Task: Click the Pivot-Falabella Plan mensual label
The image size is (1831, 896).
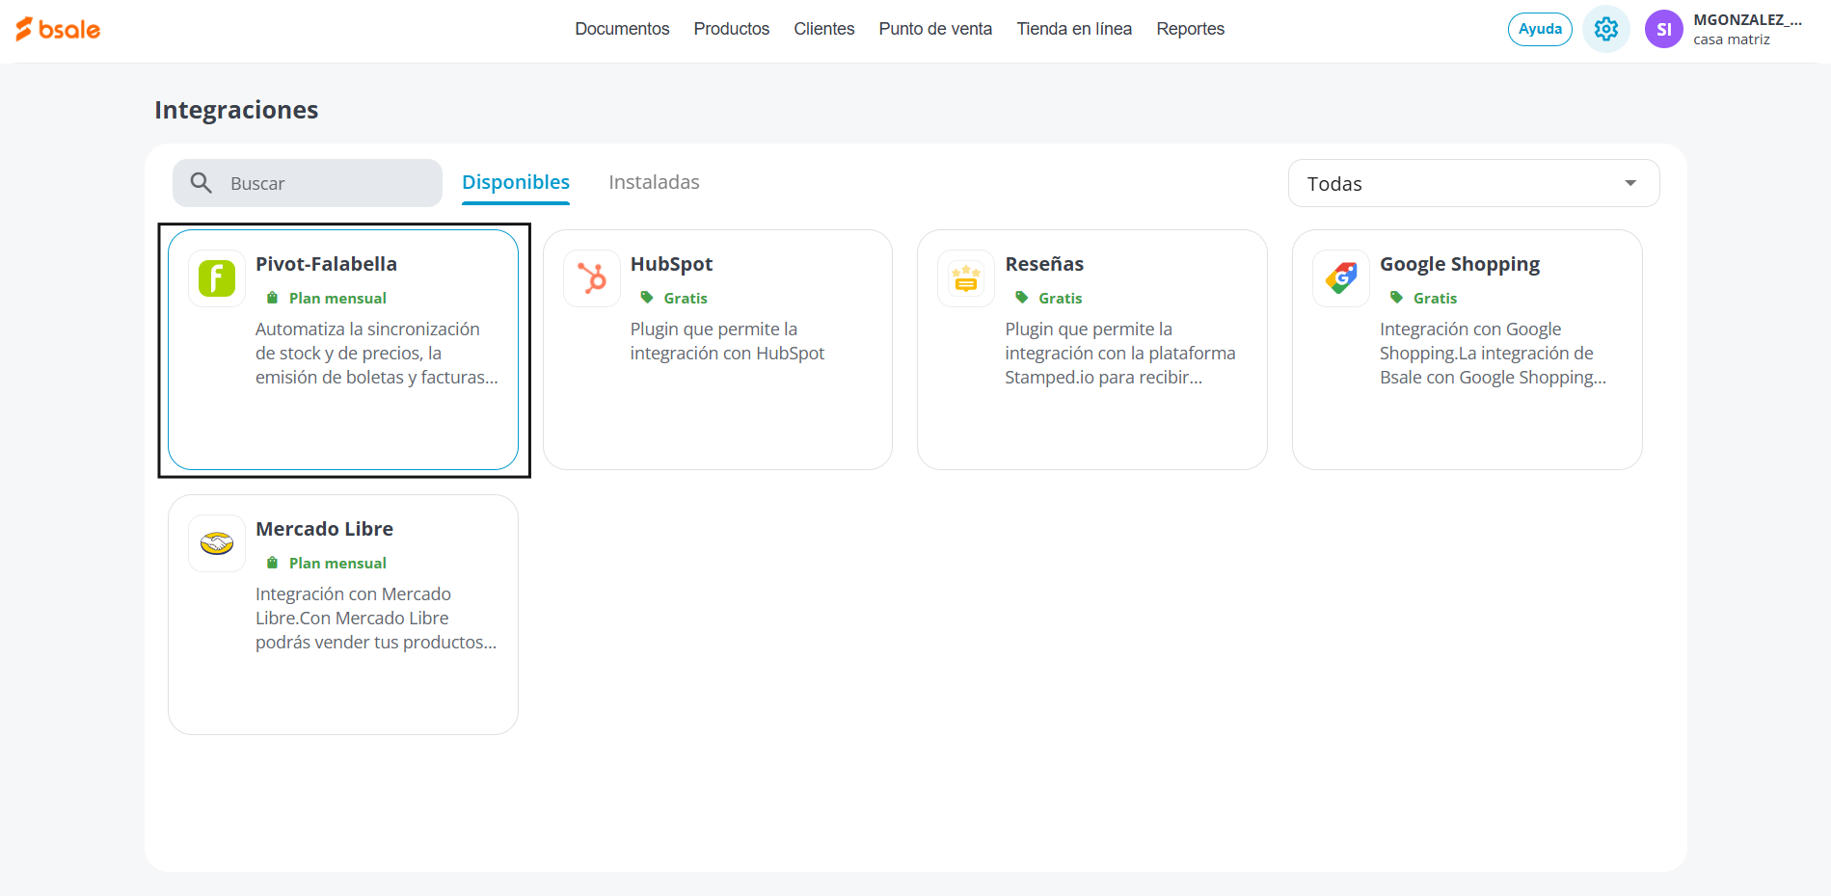Action: click(x=337, y=298)
